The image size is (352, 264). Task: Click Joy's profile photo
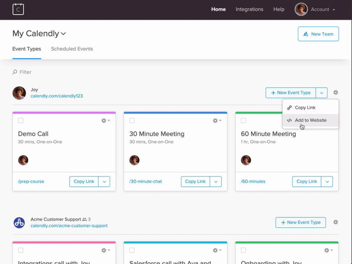(x=19, y=93)
